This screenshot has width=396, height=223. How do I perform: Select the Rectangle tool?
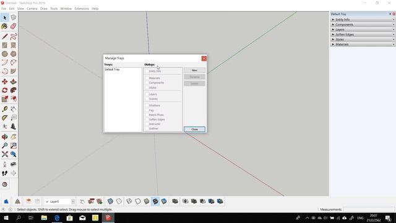[5, 45]
